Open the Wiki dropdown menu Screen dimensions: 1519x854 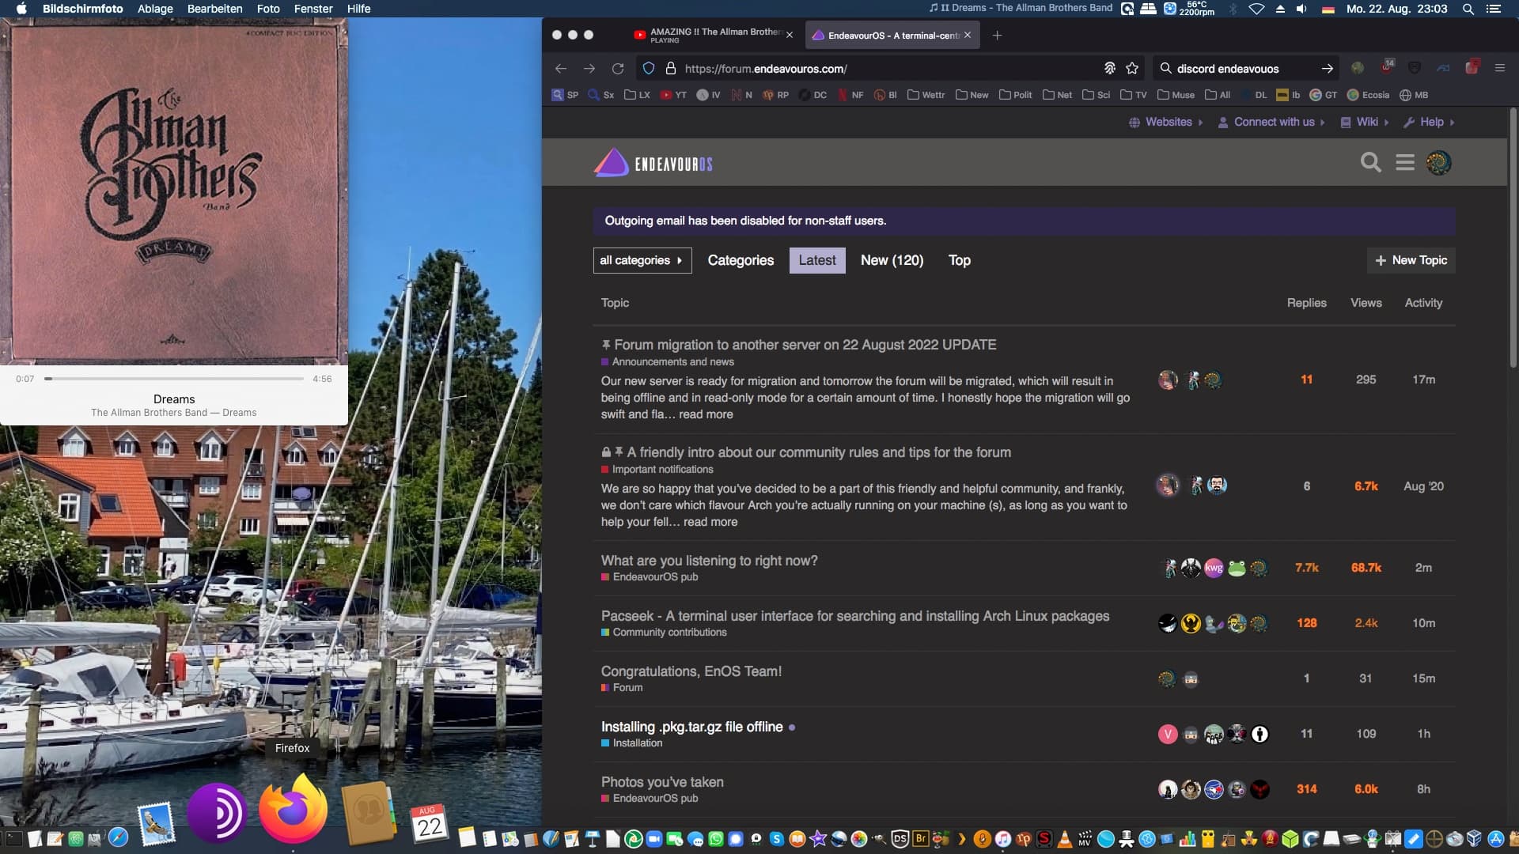click(1366, 122)
